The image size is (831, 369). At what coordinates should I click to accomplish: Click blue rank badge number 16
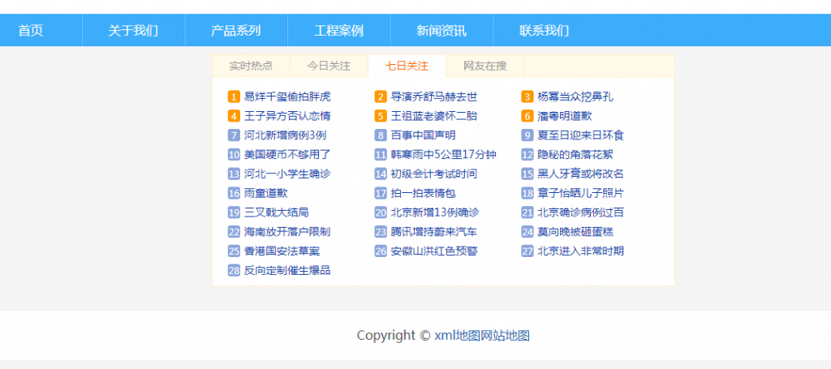[235, 193]
